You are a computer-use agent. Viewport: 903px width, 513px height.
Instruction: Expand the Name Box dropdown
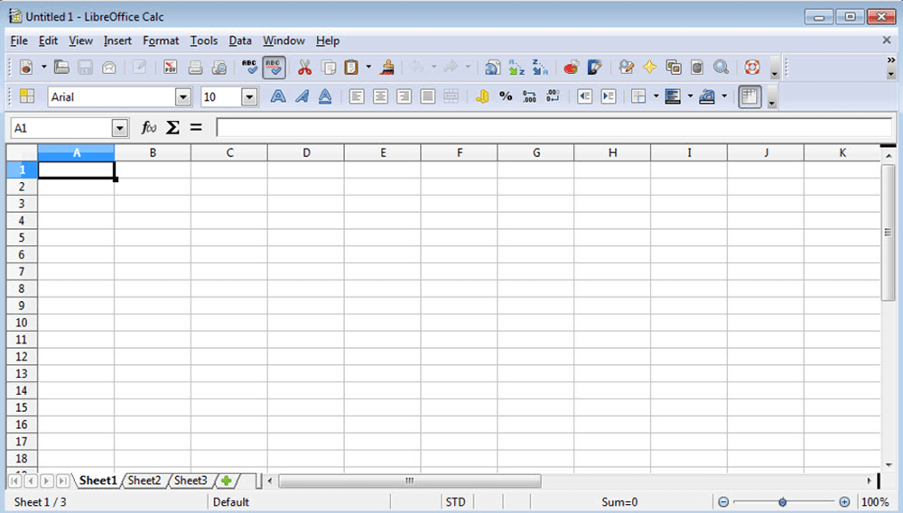tap(119, 128)
